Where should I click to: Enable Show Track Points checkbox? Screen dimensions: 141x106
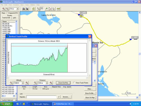pos(74,83)
